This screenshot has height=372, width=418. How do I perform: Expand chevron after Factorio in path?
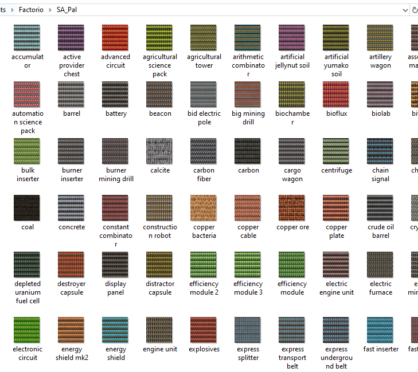[x=50, y=10]
